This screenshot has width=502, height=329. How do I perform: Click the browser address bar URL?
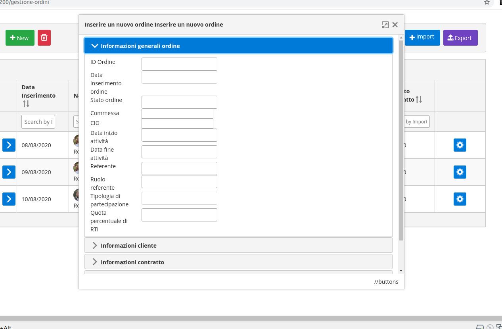pos(25,2)
